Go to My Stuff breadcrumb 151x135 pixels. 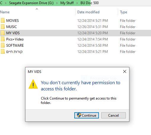click(67, 3)
